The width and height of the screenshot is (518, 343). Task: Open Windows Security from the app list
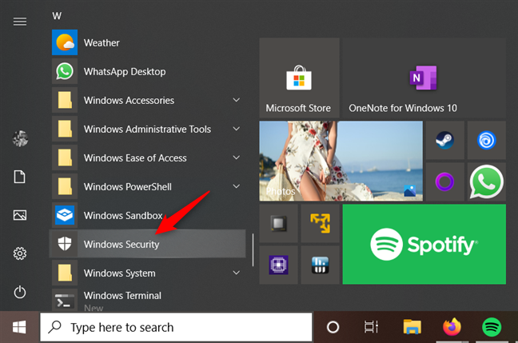coord(122,245)
